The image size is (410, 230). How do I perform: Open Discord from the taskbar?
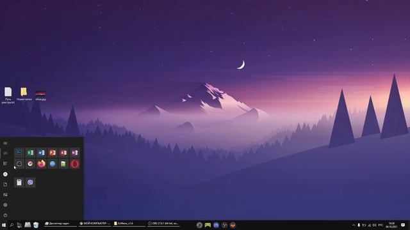click(216, 225)
